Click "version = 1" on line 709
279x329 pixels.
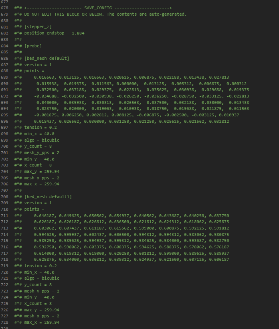click(38, 203)
